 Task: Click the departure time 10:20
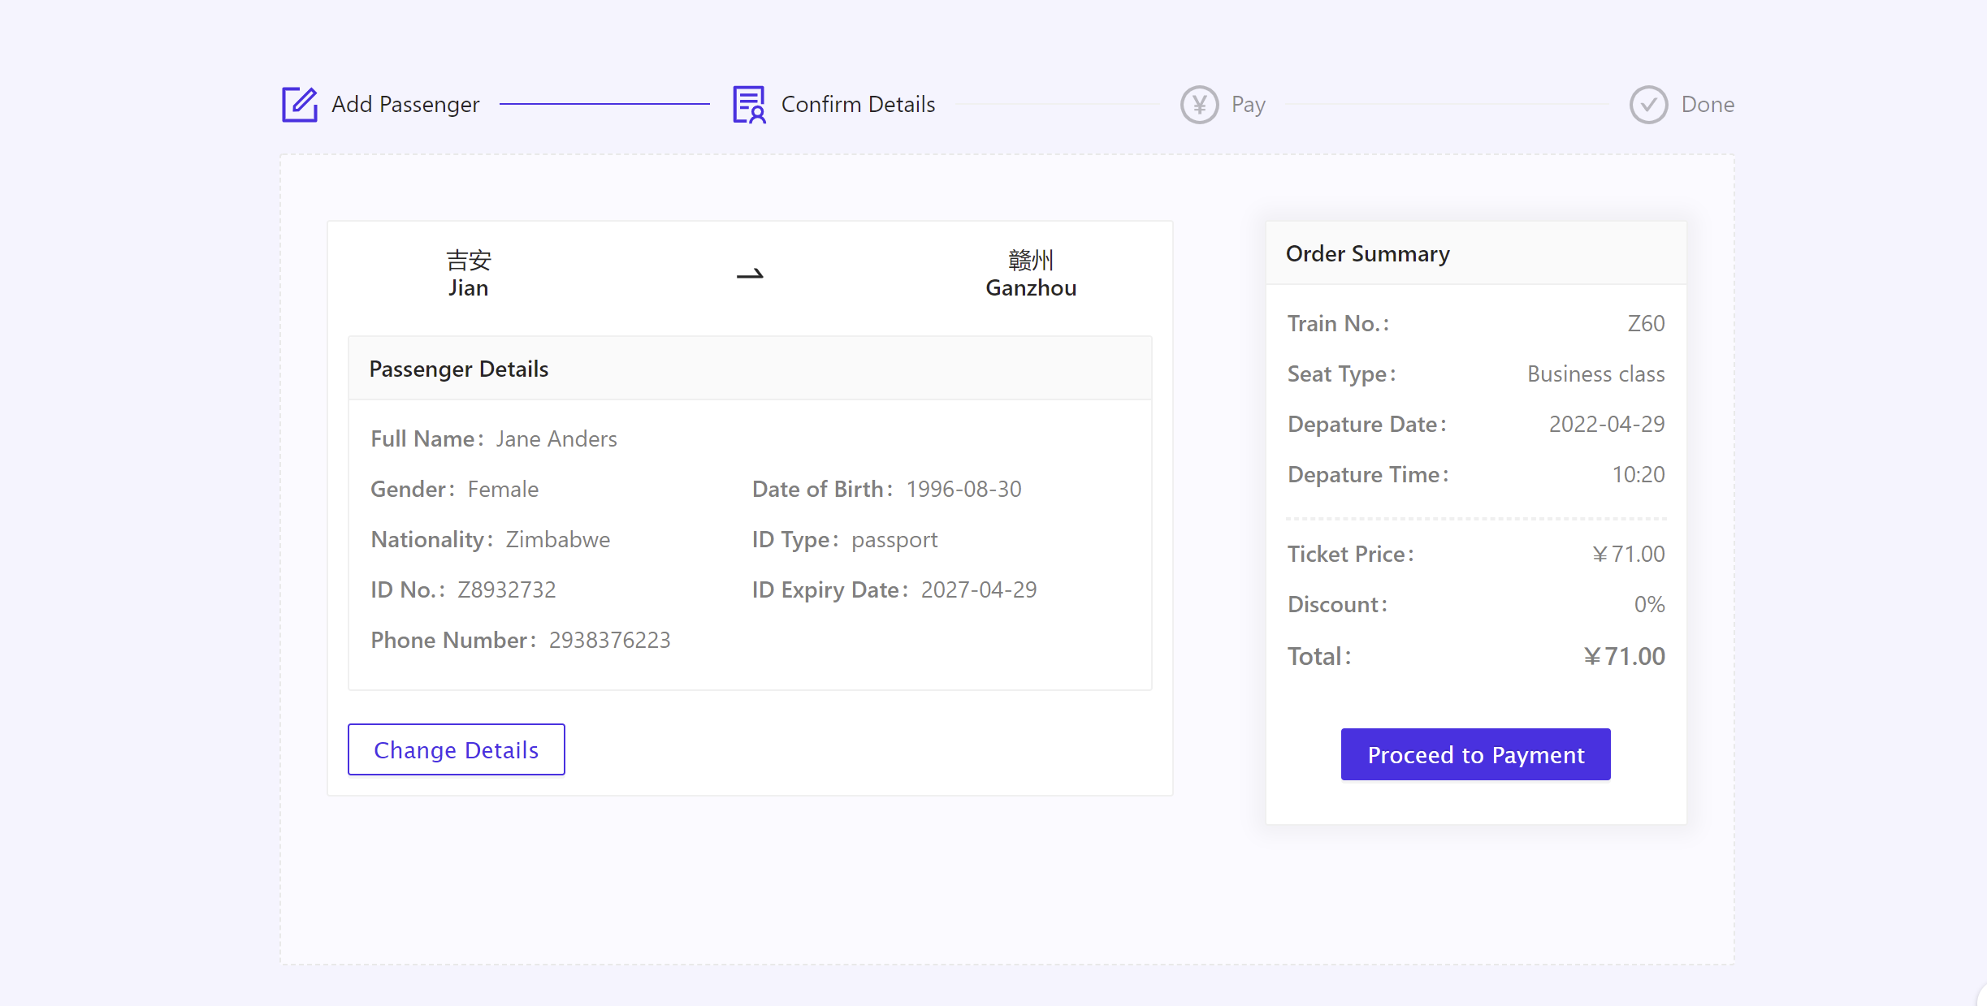pos(1638,475)
